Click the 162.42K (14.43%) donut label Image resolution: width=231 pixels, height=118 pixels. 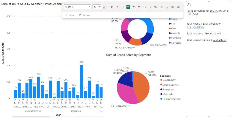point(123,47)
